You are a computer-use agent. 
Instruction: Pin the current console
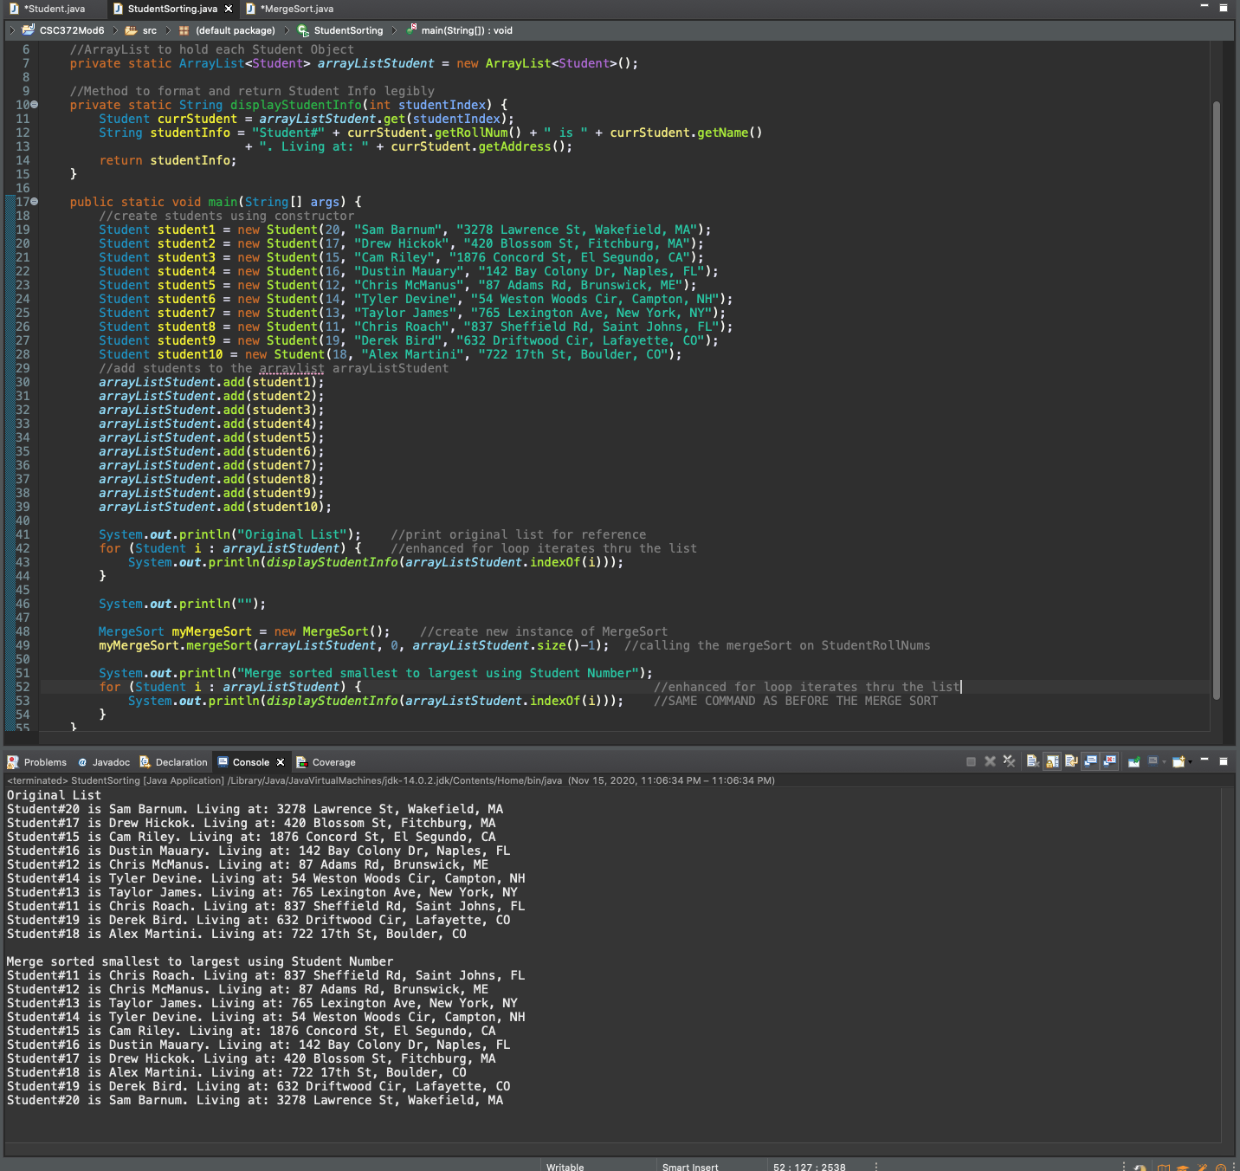(1133, 761)
